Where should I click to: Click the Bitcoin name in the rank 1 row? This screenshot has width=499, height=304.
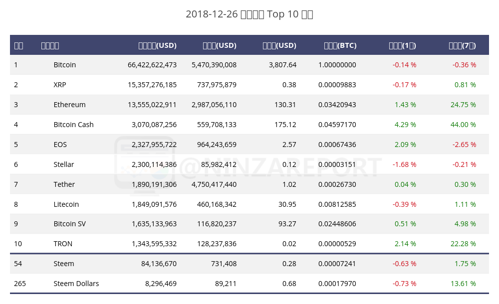(x=64, y=65)
